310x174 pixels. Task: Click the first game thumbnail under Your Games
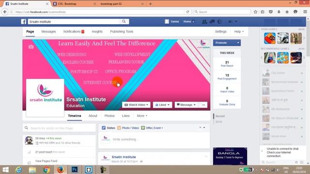point(270,38)
